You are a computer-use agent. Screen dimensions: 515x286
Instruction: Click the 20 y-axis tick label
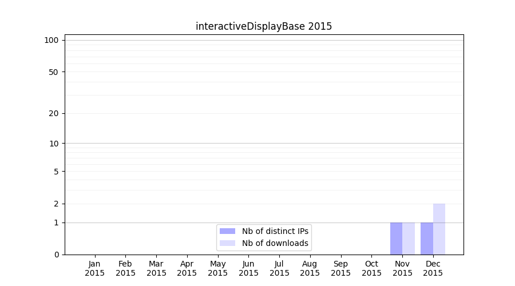[x=54, y=113]
